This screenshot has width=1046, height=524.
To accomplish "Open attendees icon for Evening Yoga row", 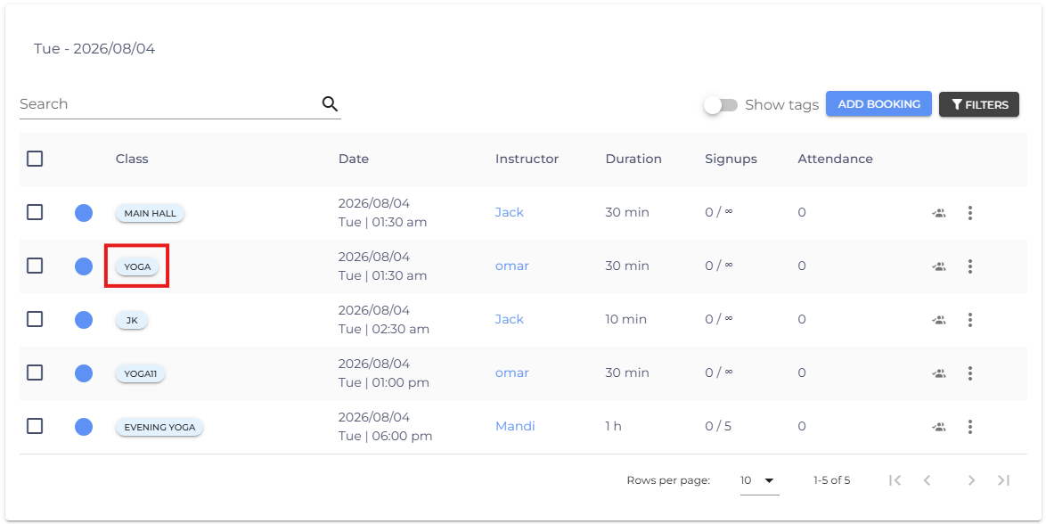I will (939, 427).
